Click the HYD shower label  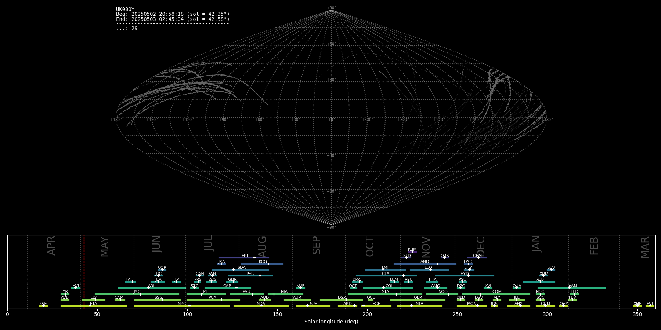[x=465, y=274]
